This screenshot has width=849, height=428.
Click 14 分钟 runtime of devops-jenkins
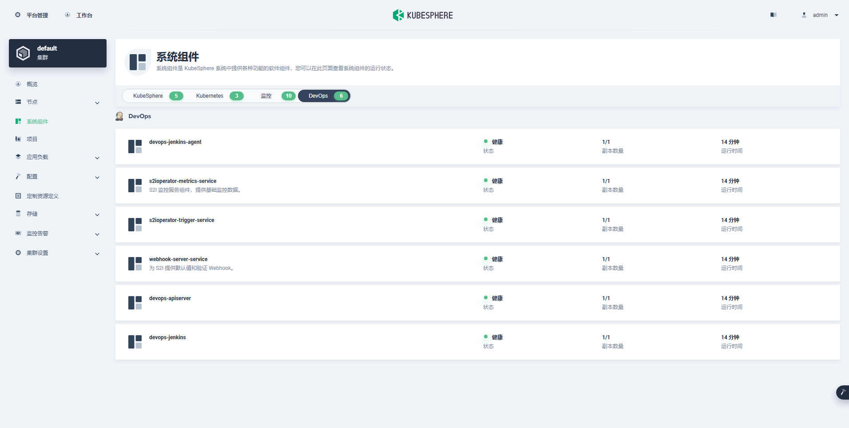pyautogui.click(x=730, y=337)
